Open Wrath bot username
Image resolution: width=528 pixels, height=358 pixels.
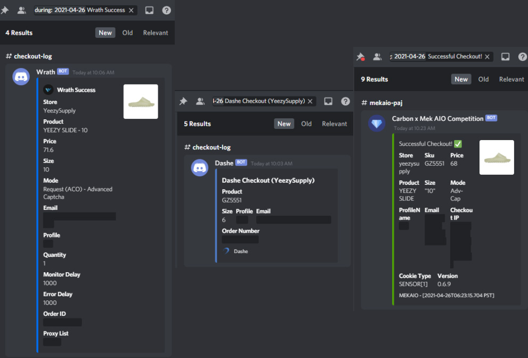[45, 72]
